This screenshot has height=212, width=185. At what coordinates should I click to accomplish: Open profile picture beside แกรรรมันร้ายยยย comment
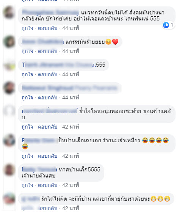coord(9,42)
